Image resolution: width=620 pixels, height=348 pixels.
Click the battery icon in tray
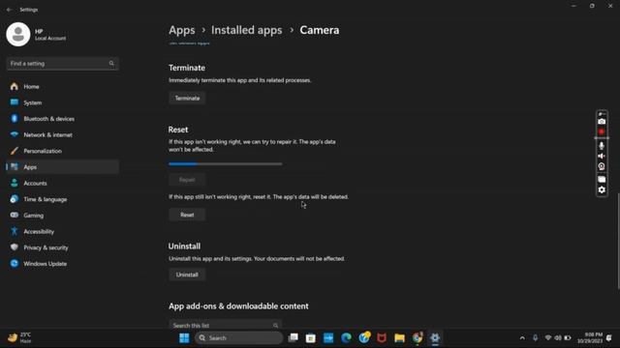click(x=568, y=338)
